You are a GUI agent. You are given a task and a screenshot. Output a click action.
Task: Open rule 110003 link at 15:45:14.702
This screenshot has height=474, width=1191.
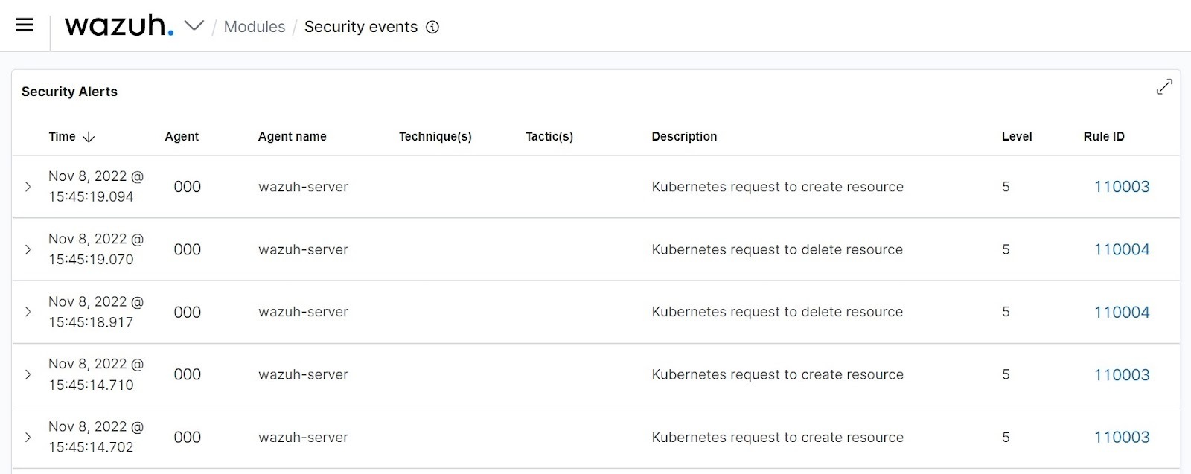click(1122, 438)
